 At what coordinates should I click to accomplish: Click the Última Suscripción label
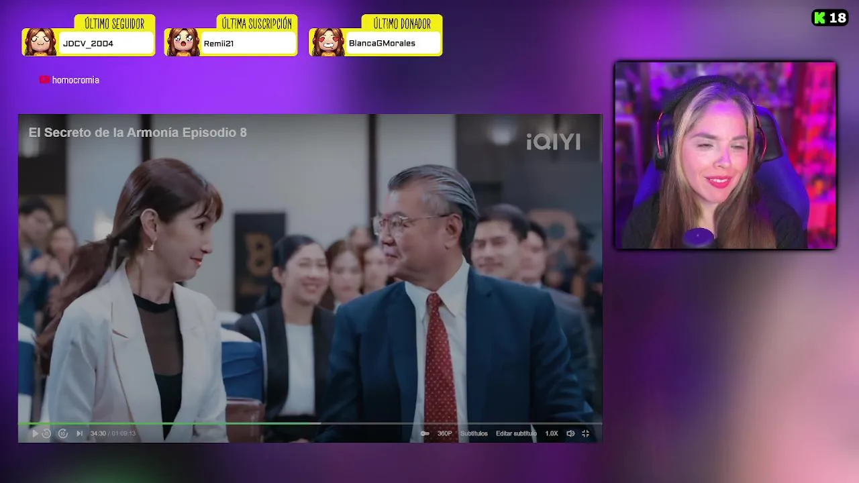257,24
